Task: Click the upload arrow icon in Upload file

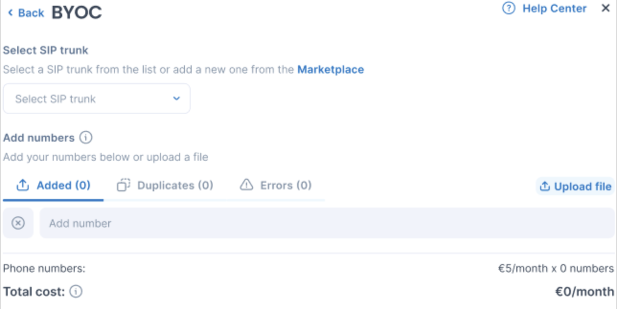Action: pyautogui.click(x=545, y=187)
